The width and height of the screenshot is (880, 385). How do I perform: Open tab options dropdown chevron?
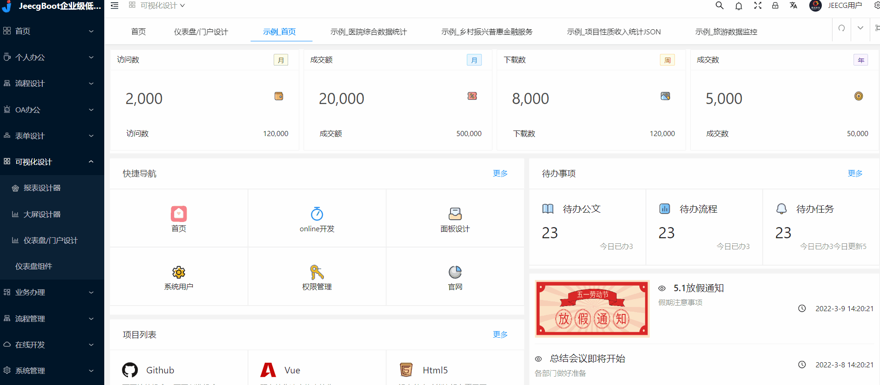point(860,28)
